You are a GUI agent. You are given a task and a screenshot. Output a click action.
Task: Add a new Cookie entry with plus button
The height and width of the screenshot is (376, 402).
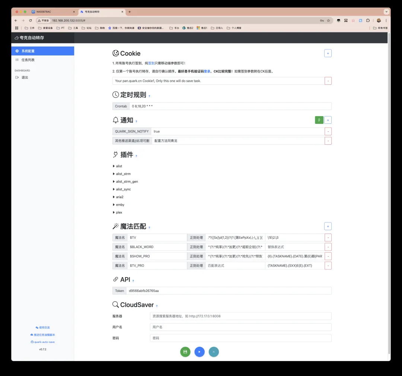coord(328,54)
